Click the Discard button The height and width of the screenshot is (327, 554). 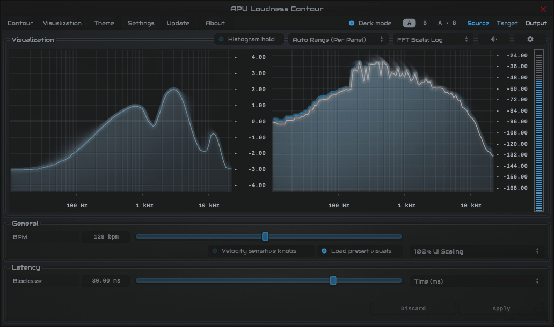413,309
